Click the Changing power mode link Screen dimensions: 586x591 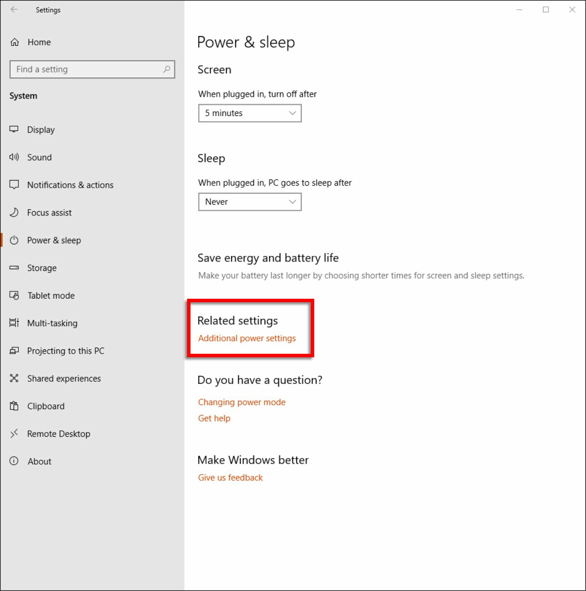point(242,402)
